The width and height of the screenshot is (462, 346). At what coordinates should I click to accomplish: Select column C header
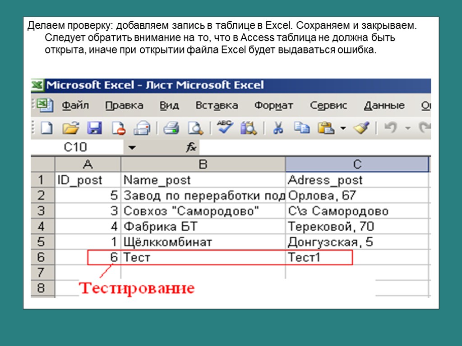(357, 164)
